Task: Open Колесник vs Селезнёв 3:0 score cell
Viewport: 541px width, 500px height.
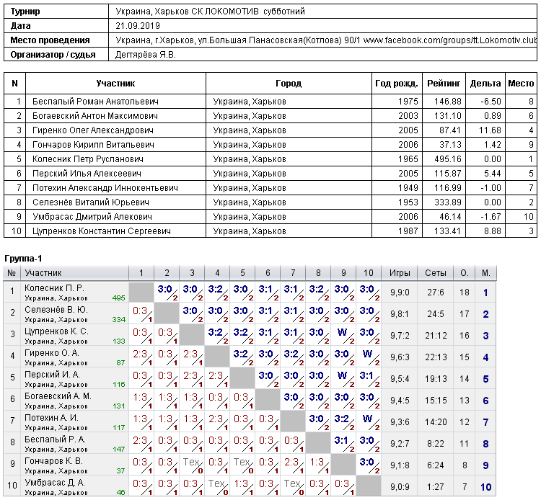Action: point(167,292)
